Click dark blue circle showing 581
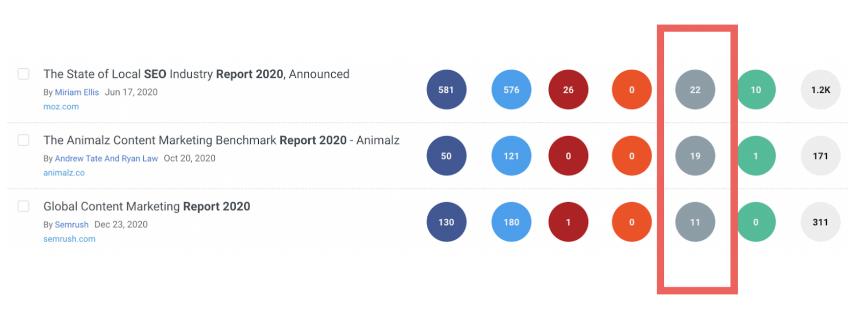Image resolution: width=859 pixels, height=316 pixels. coord(446,90)
